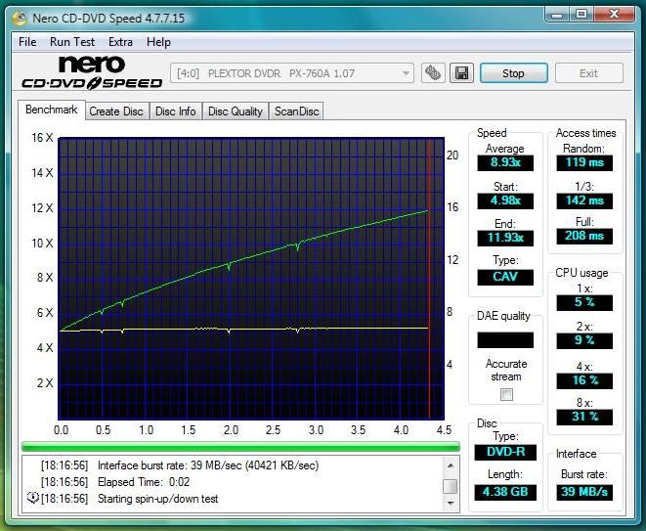Viewport: 646px width, 531px height.
Task: Click the log scrollbar up arrow
Action: point(451,465)
